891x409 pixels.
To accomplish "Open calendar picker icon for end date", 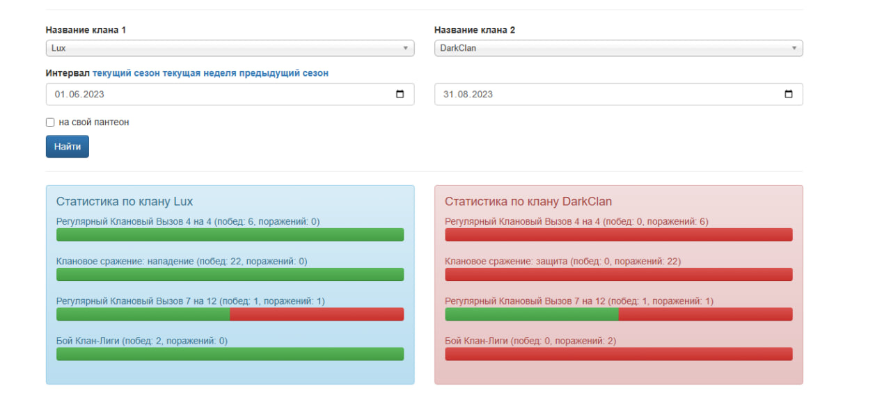I will pos(788,95).
